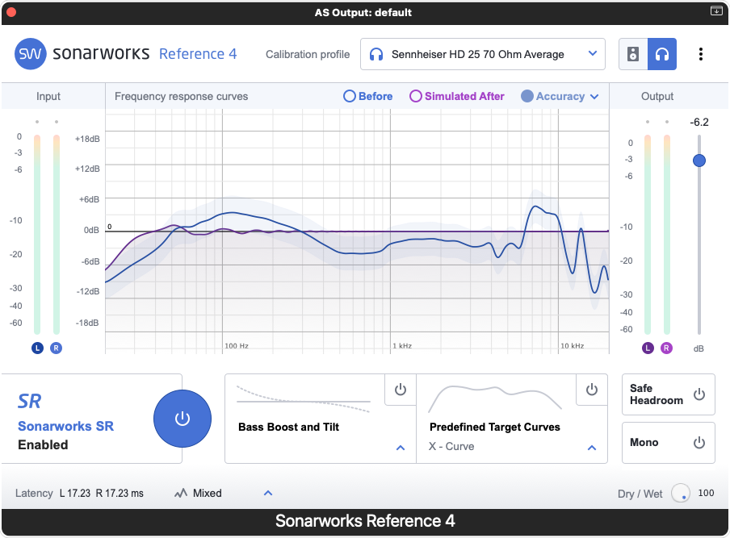Click the +18dB graph scale label
Screen dimensions: 730x538
point(87,139)
